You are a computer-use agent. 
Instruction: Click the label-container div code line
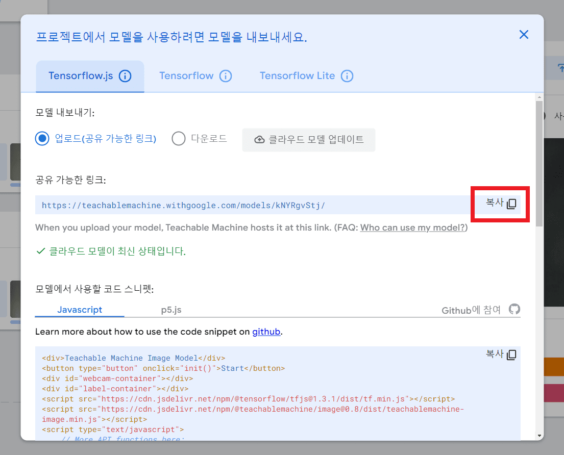coord(115,389)
